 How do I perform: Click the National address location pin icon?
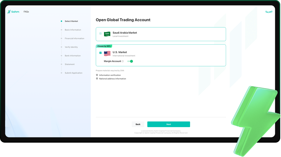pyautogui.click(x=97, y=79)
